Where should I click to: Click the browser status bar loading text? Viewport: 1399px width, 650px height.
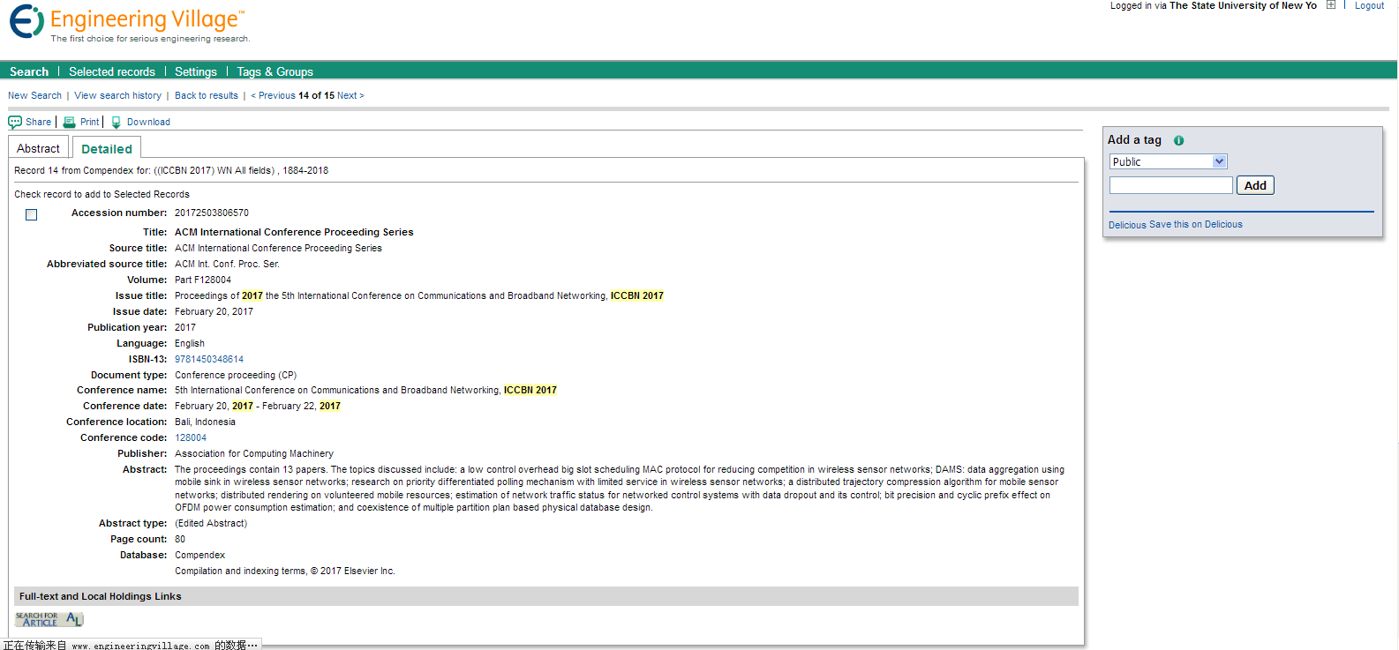[131, 645]
